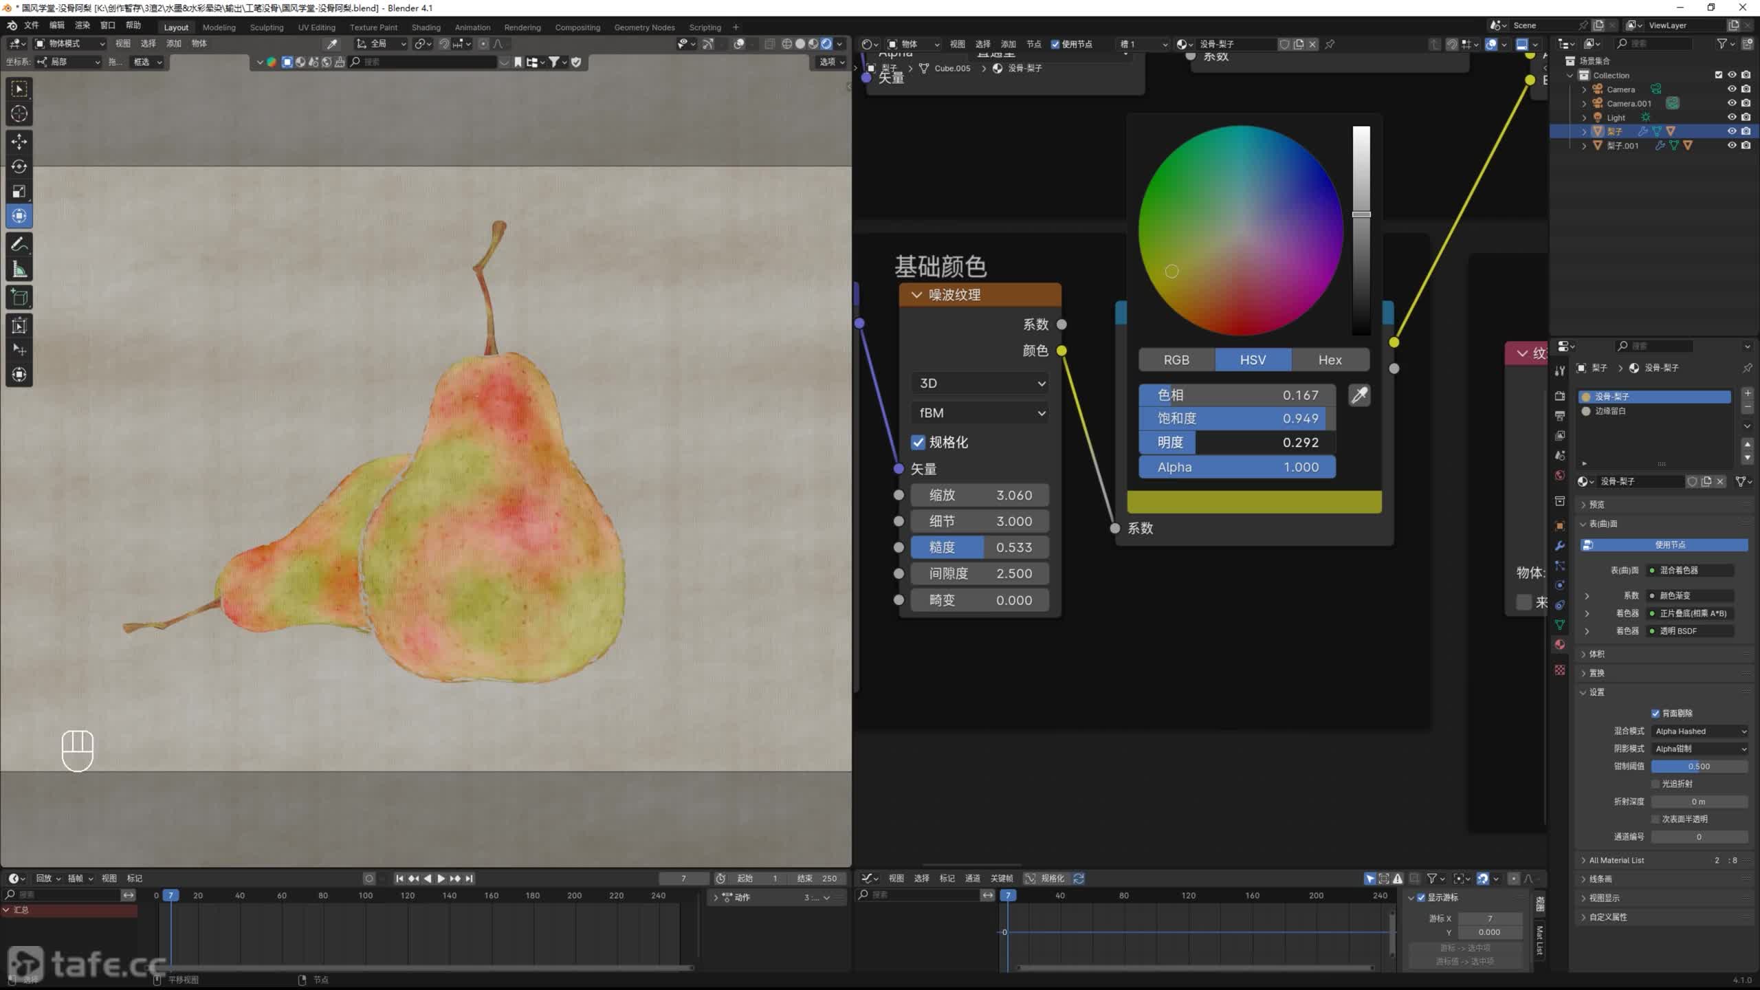Open the fBM noise type dropdown
The image size is (1760, 990).
click(980, 413)
